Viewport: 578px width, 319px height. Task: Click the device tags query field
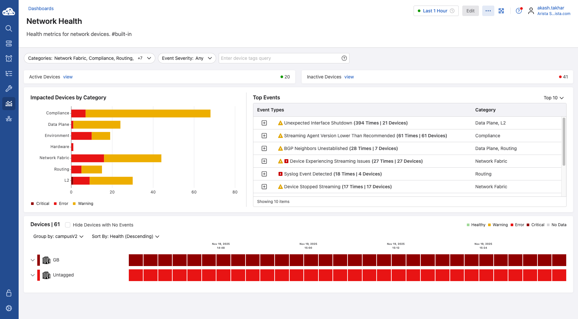point(280,58)
